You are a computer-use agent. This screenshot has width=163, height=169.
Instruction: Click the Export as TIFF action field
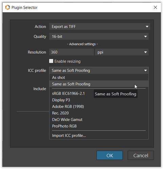point(100,26)
